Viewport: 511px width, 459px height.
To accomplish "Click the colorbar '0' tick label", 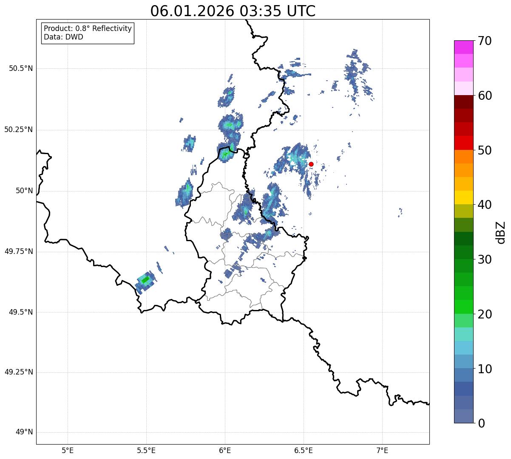I will (x=482, y=423).
